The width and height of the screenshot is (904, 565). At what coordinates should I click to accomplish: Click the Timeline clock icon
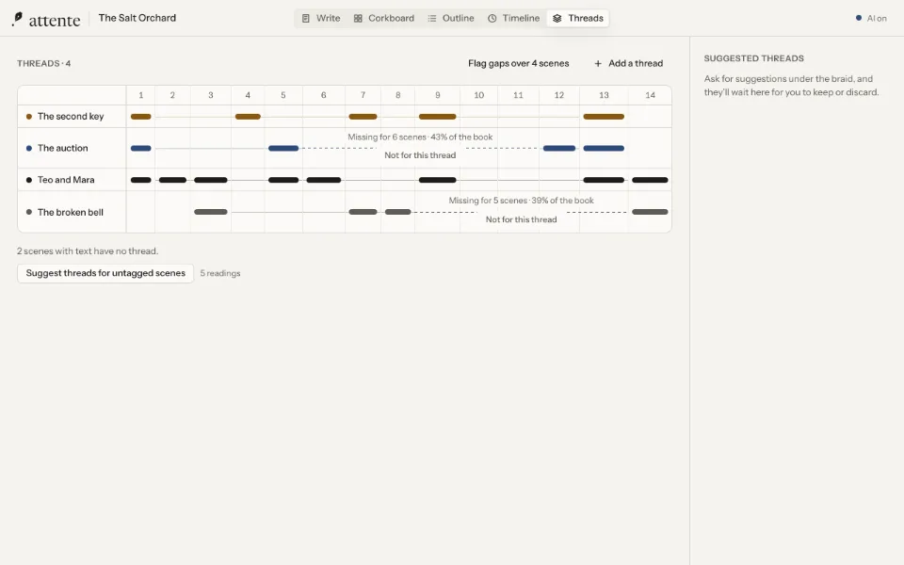click(492, 19)
